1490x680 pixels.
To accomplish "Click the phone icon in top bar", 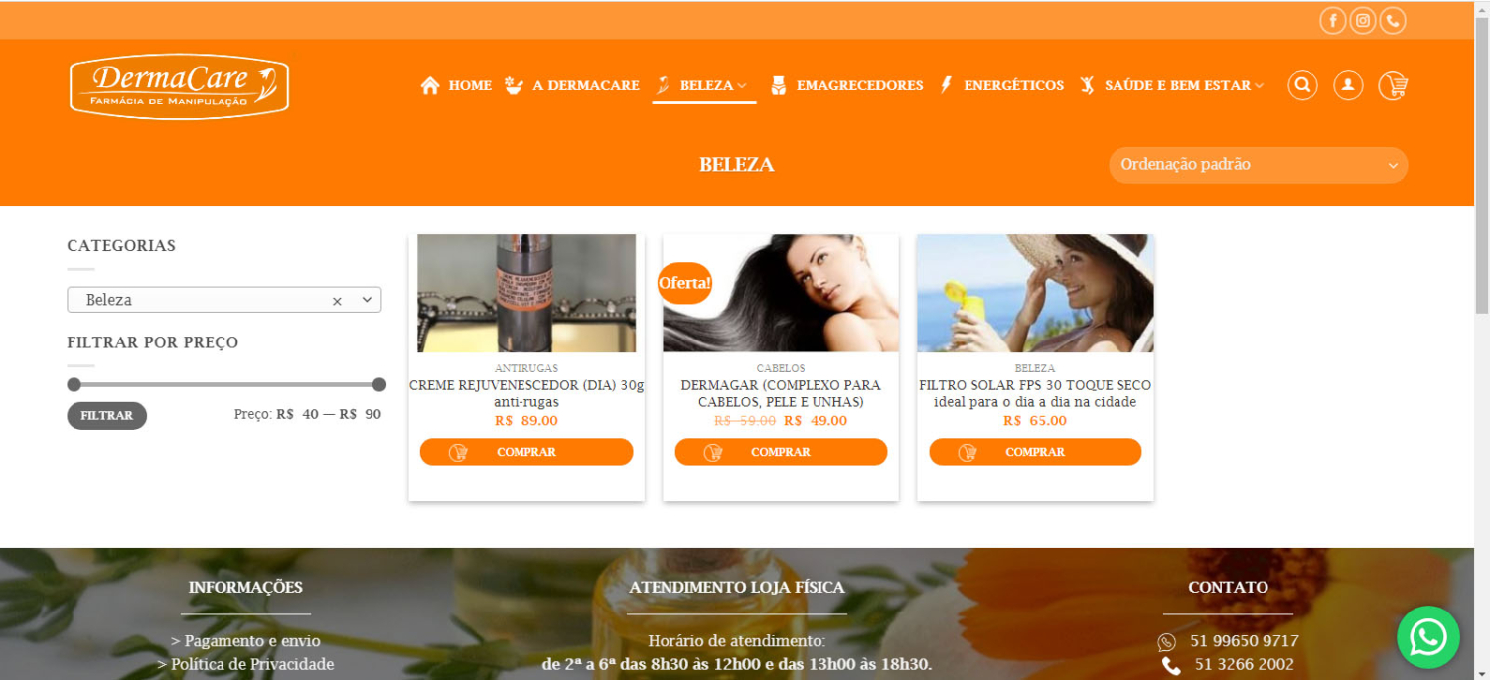I will tap(1393, 21).
